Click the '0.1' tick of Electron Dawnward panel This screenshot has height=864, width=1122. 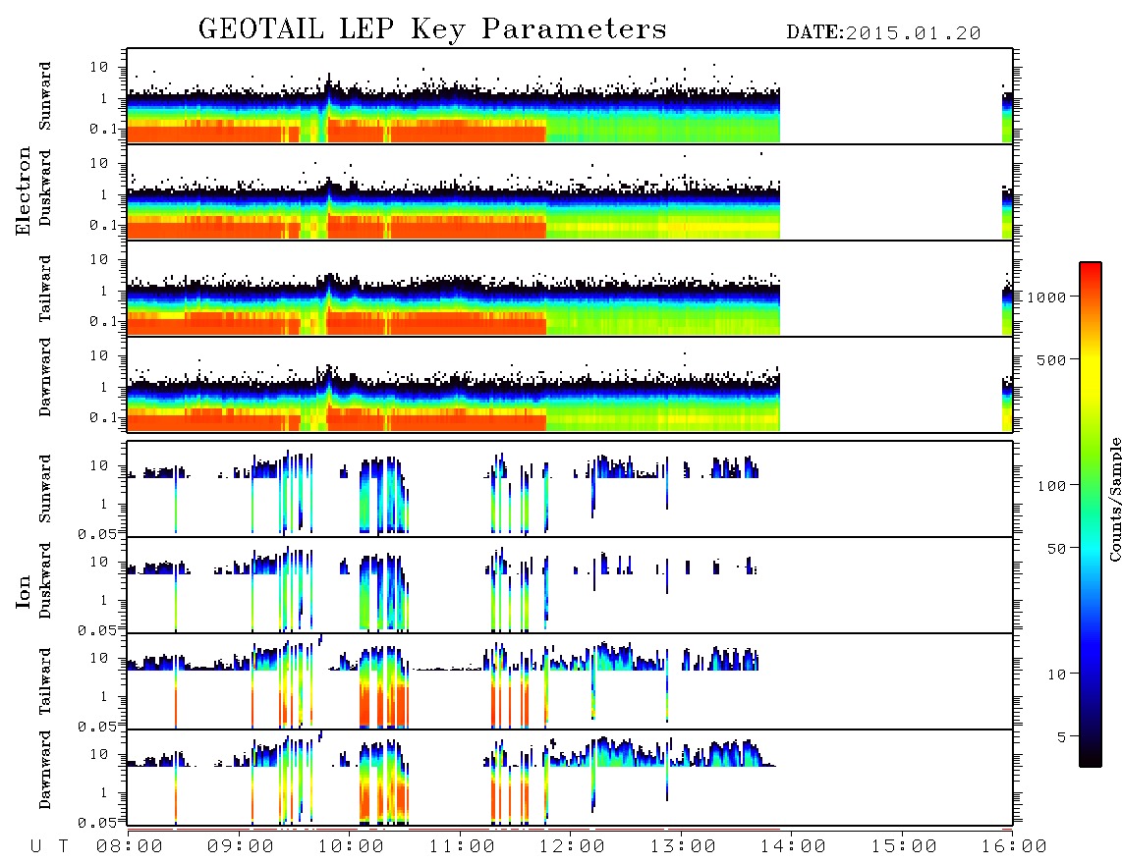tap(103, 417)
